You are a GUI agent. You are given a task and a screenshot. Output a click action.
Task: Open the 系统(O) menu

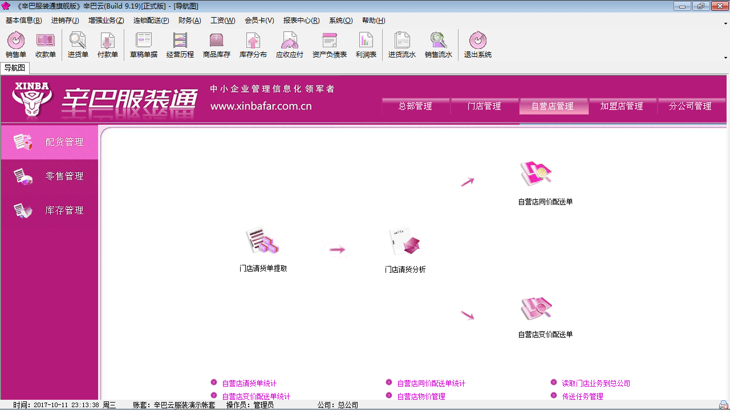click(341, 20)
